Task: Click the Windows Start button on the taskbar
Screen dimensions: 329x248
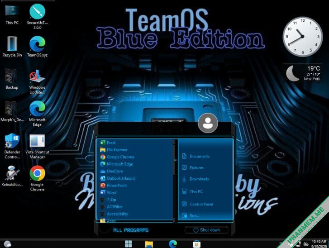Action: (x=129, y=244)
